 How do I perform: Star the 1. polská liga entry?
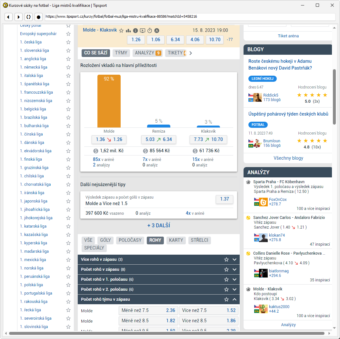pyautogui.click(x=68, y=285)
